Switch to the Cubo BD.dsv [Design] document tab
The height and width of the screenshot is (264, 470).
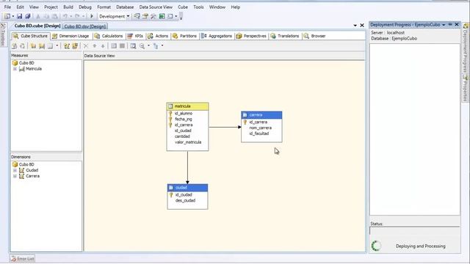[85, 26]
